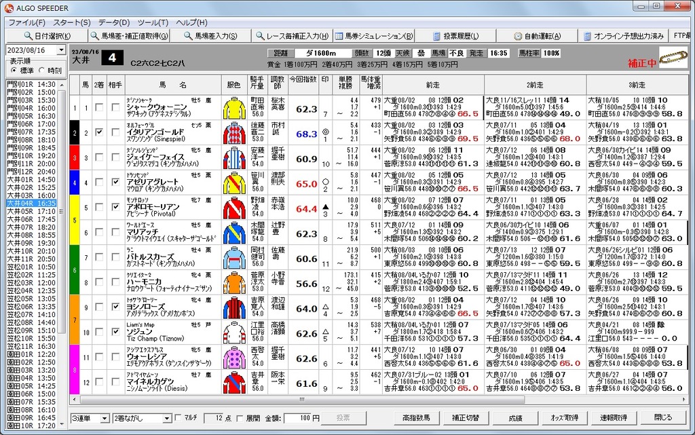This screenshot has height=435, width=695.
Task: Open ヘルプ(H) menu
Action: 191,22
